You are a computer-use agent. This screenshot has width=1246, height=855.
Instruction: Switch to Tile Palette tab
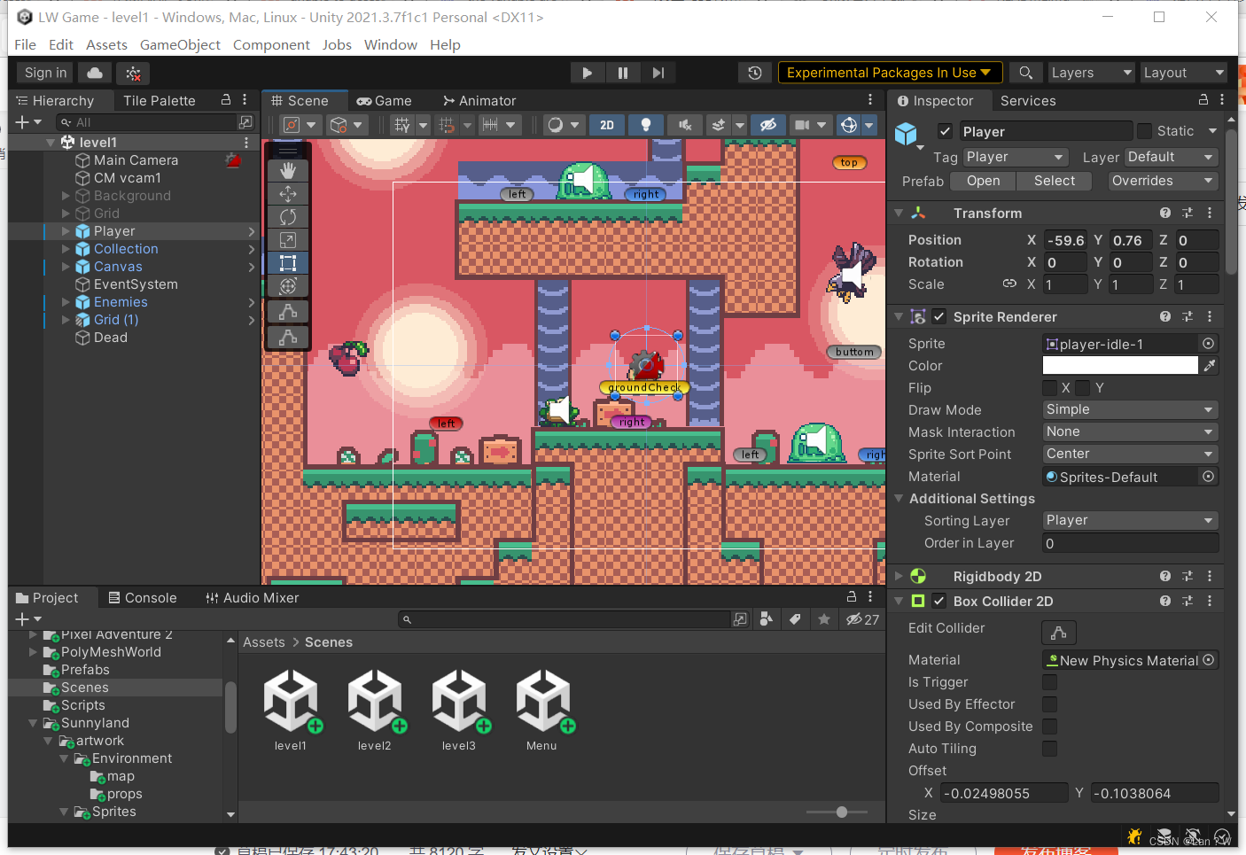click(160, 101)
